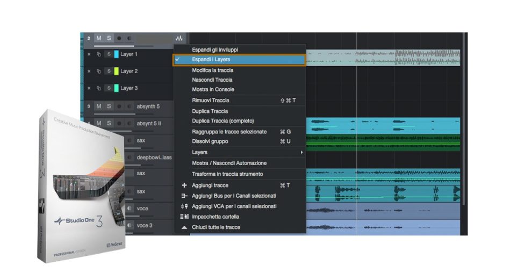532x279 pixels.
Task: Select Duplica Traccia (completo)
Action: pyautogui.click(x=222, y=121)
